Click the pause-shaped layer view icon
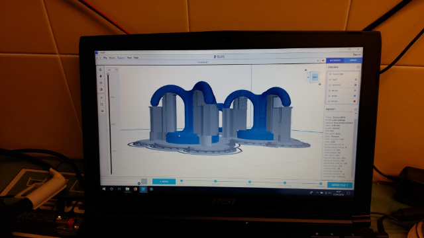 pyautogui.click(x=101, y=97)
